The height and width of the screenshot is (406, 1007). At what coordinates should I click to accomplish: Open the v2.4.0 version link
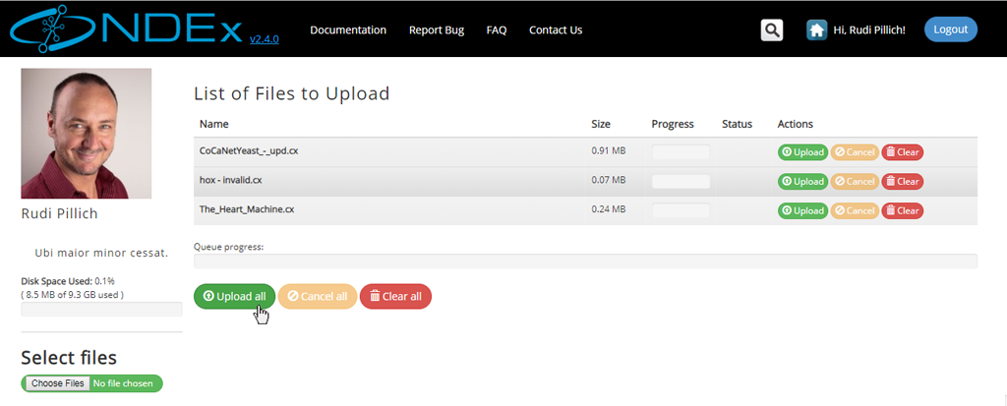pyautogui.click(x=264, y=39)
